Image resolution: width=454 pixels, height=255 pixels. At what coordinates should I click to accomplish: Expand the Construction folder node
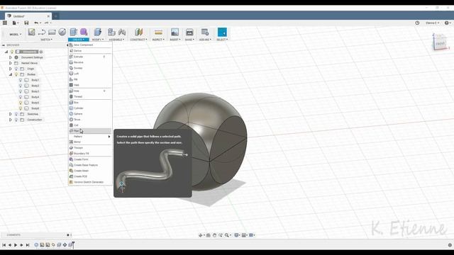point(11,120)
